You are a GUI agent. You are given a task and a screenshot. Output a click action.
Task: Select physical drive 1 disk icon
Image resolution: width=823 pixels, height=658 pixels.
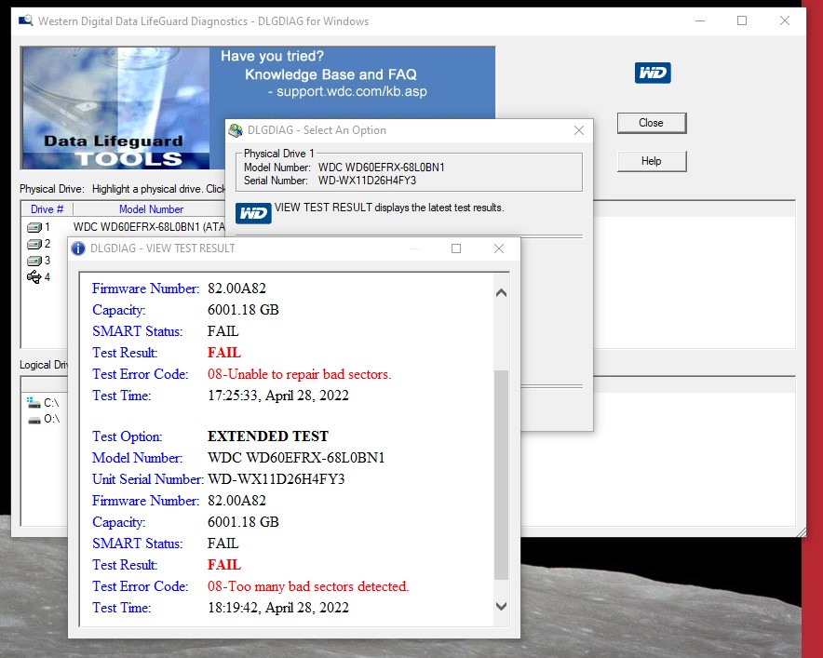pyautogui.click(x=34, y=227)
